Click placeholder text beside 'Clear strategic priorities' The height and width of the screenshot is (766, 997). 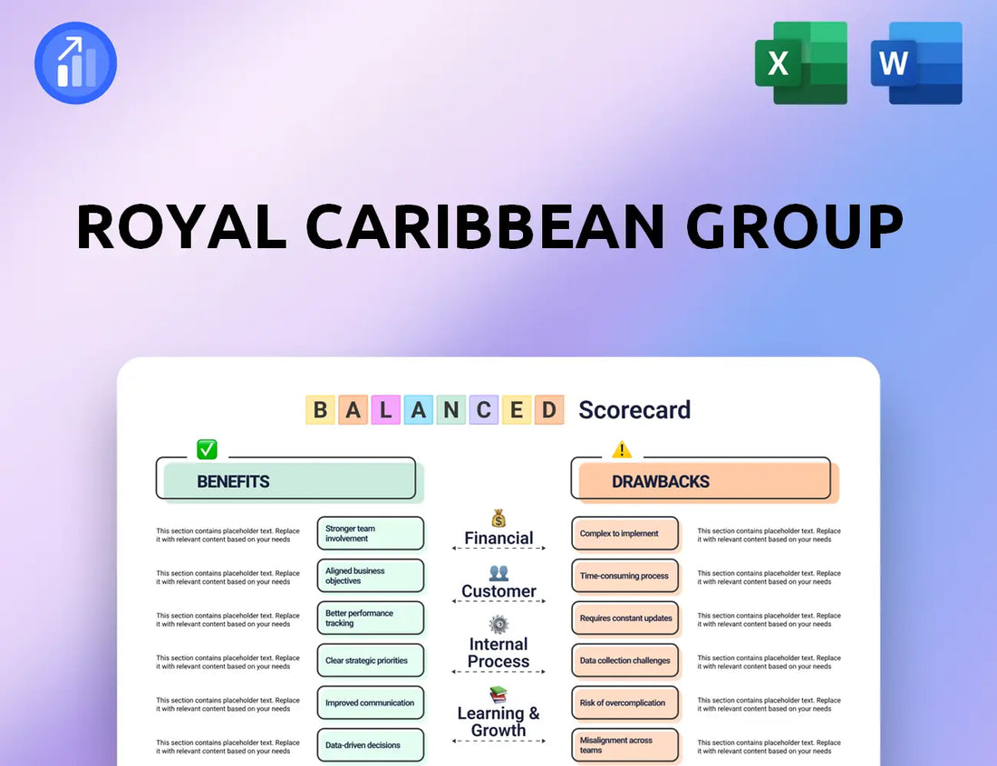coord(227,662)
